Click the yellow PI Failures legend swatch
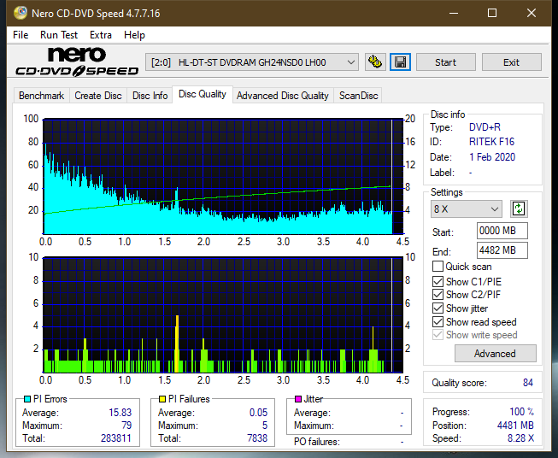This screenshot has height=458, width=558. (162, 399)
